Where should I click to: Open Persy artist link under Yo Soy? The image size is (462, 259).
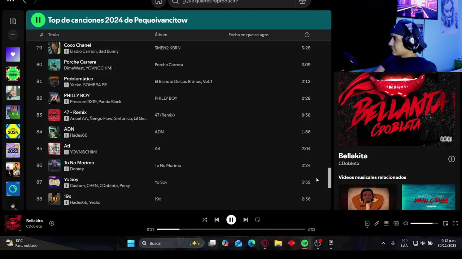125,186
